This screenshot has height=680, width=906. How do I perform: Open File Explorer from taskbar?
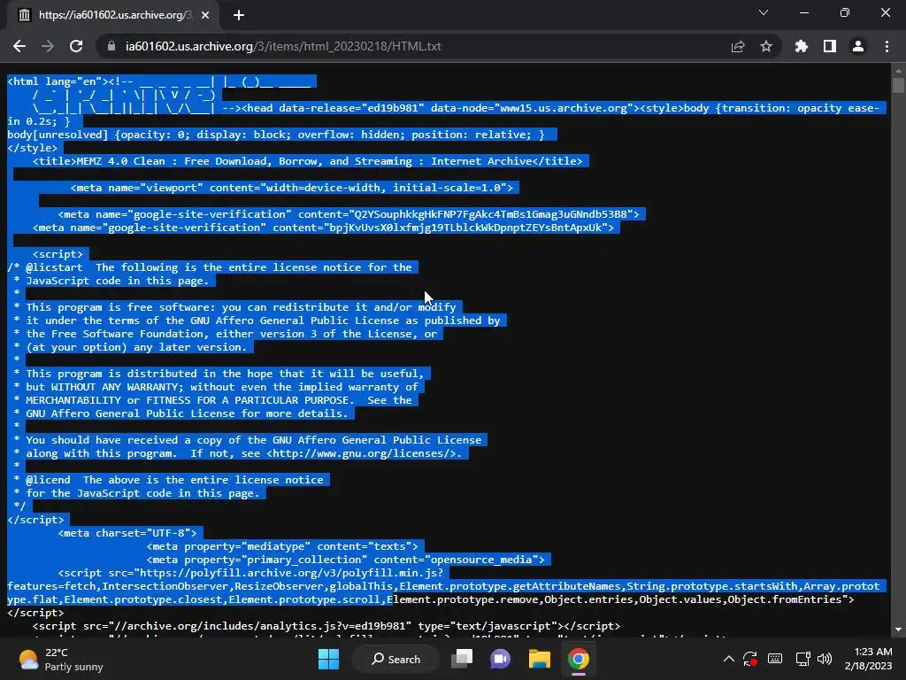pos(539,659)
